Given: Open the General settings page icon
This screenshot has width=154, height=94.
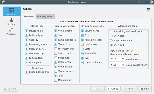Looking at the screenshot, I should (12, 10).
